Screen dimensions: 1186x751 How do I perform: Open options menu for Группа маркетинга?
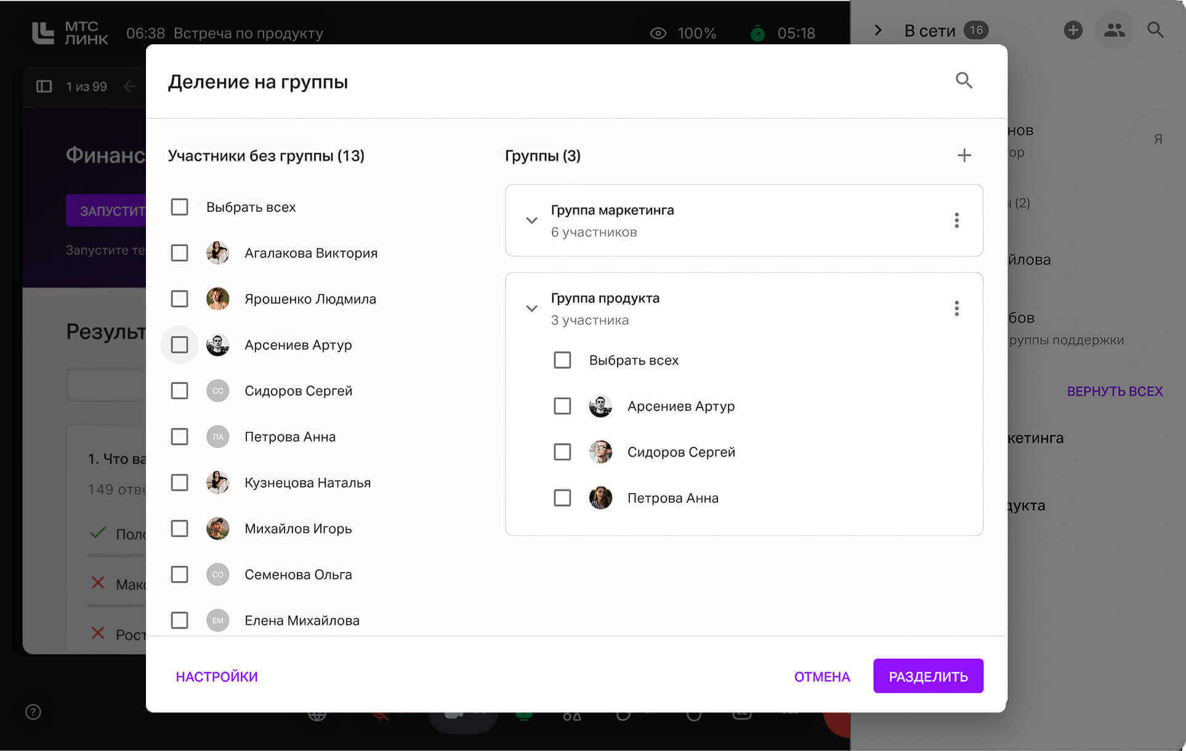(x=956, y=220)
